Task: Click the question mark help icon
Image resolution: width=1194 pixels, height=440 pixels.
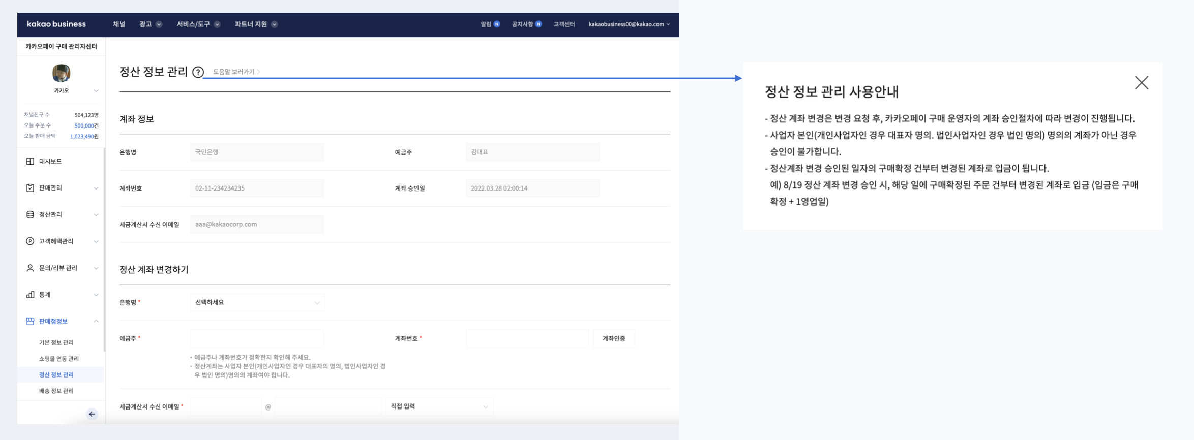Action: point(198,72)
